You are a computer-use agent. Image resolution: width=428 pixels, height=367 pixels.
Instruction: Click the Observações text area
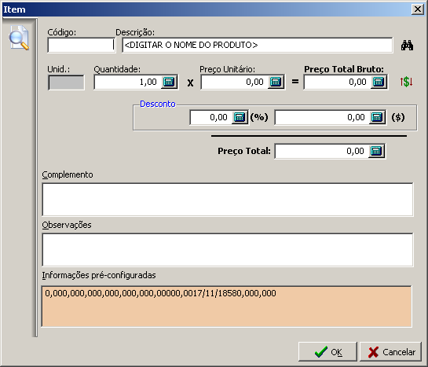tap(228, 250)
